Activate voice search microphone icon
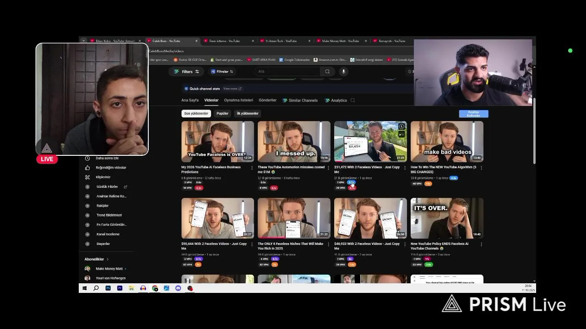The image size is (586, 329). coord(343,71)
